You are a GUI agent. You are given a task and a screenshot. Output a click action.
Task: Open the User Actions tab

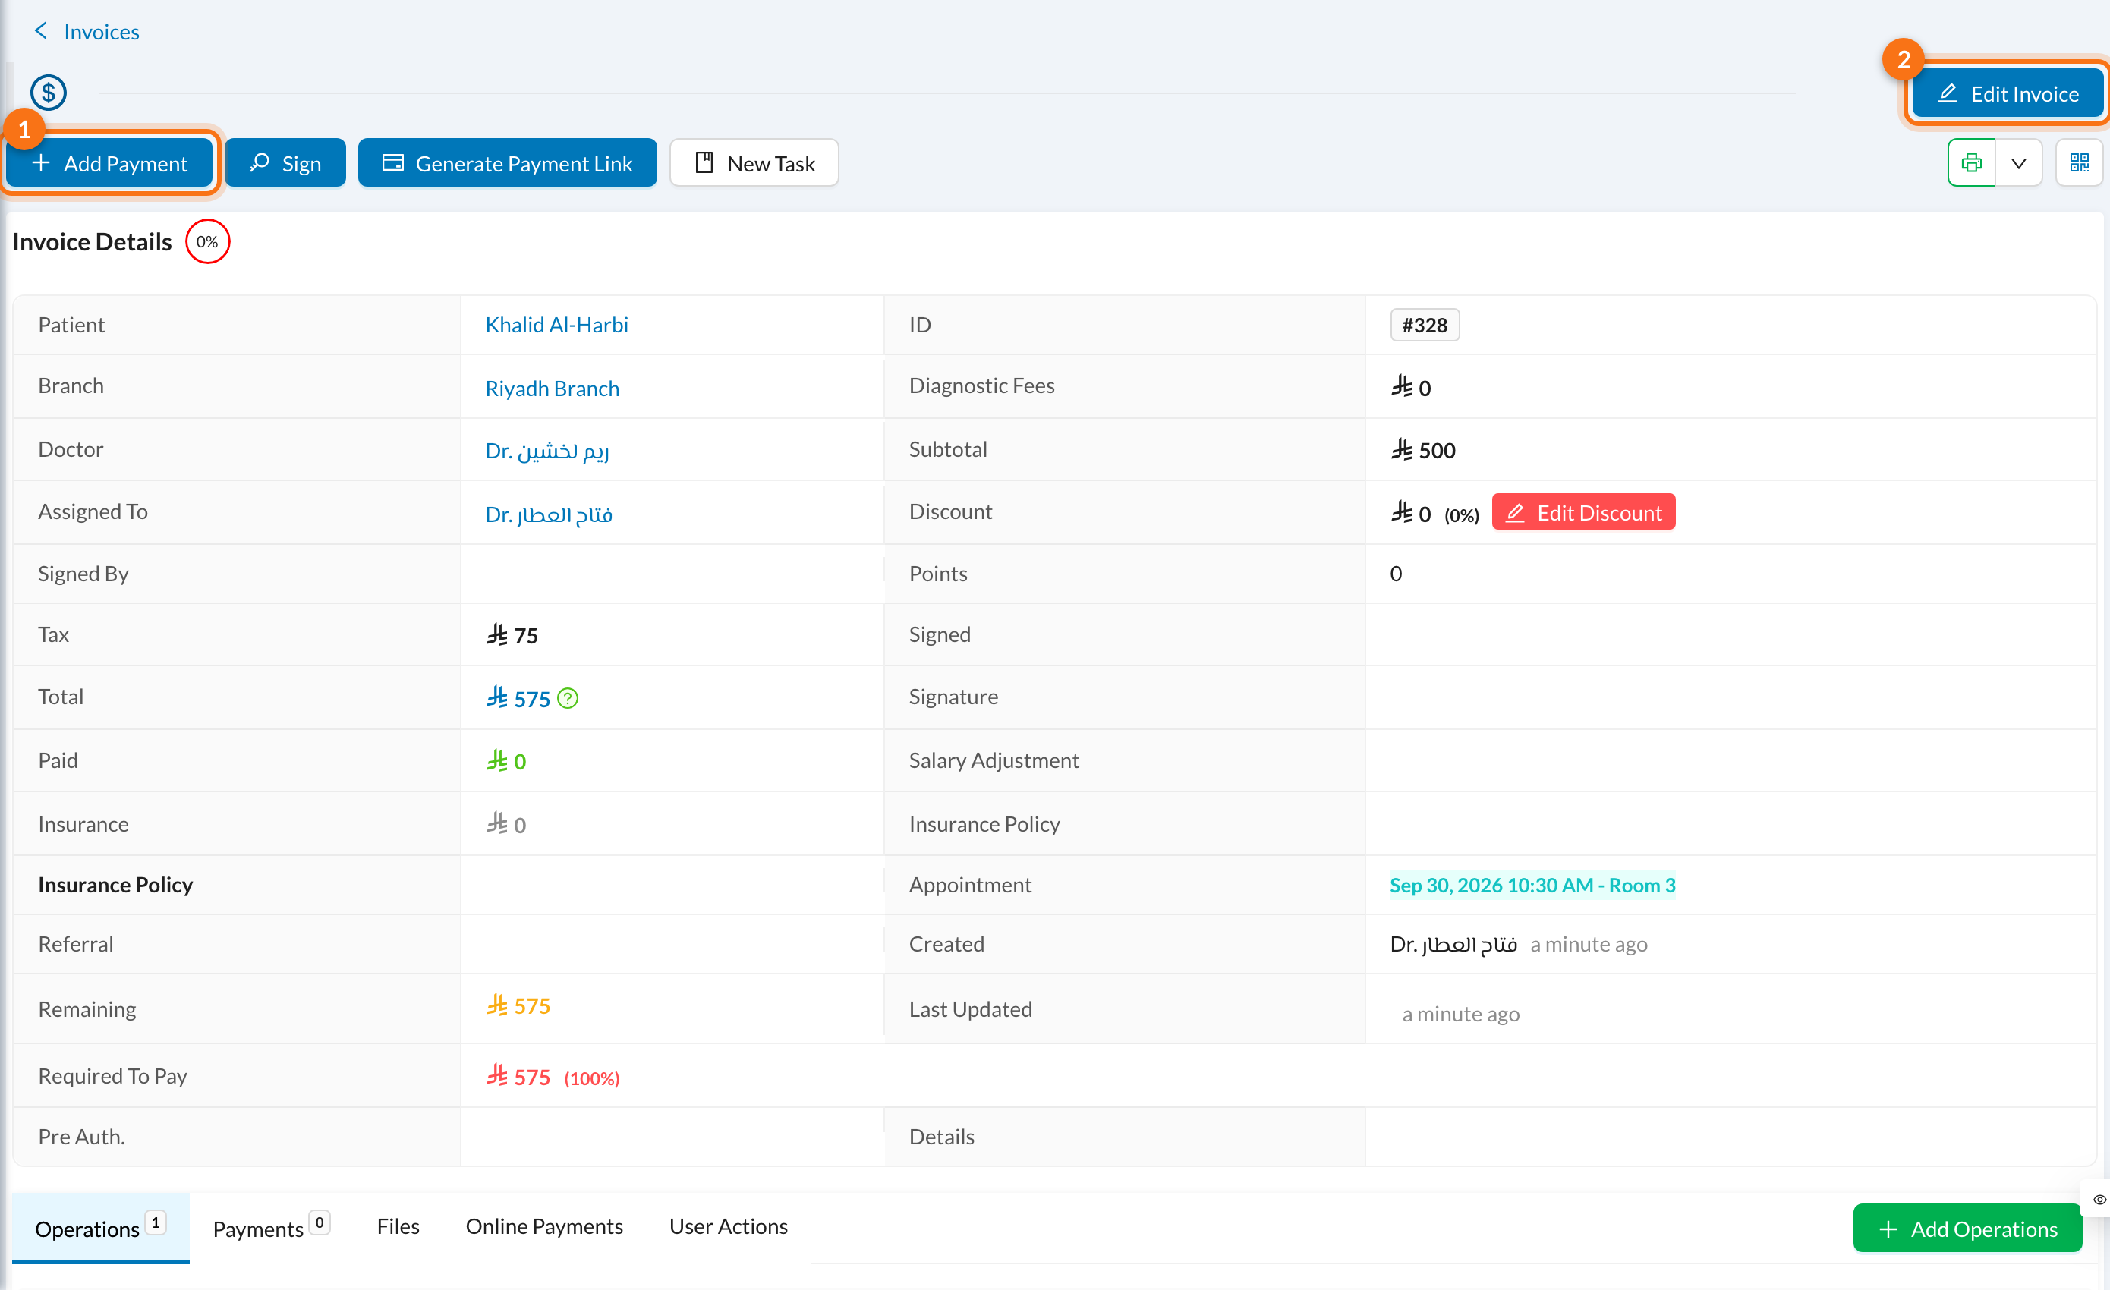tap(729, 1225)
